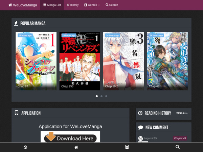This screenshot has height=152, width=203.
Task: Click the WeLoveManga home logo
Action: (x=23, y=5)
